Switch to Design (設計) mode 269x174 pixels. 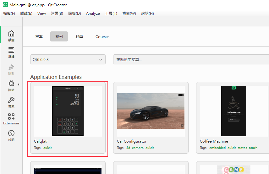pyautogui.click(x=11, y=69)
